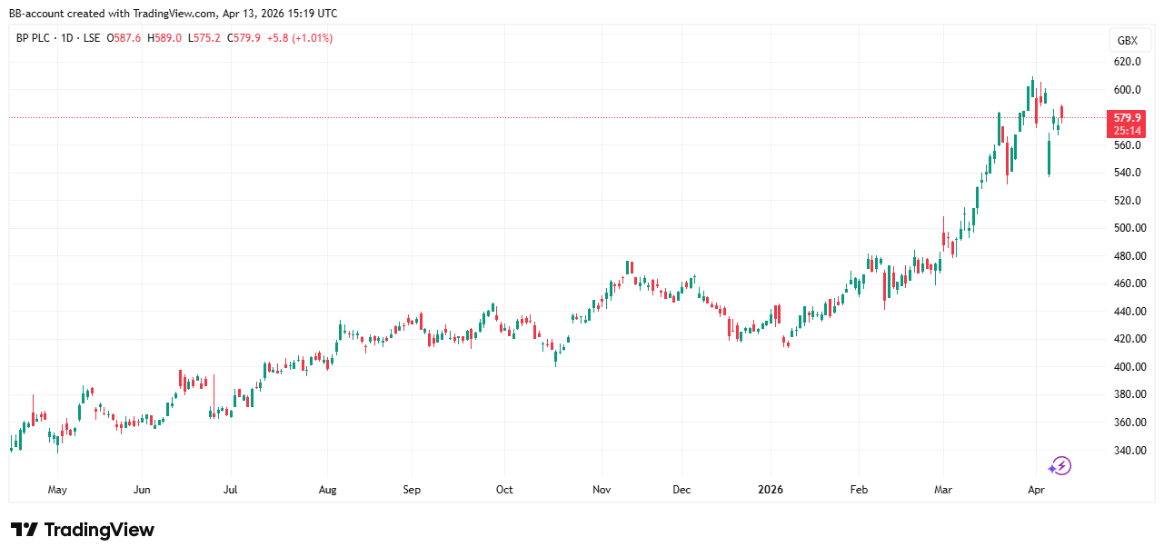This screenshot has height=557, width=1164.
Task: Click the TradingView logo mark
Action: pyautogui.click(x=24, y=530)
